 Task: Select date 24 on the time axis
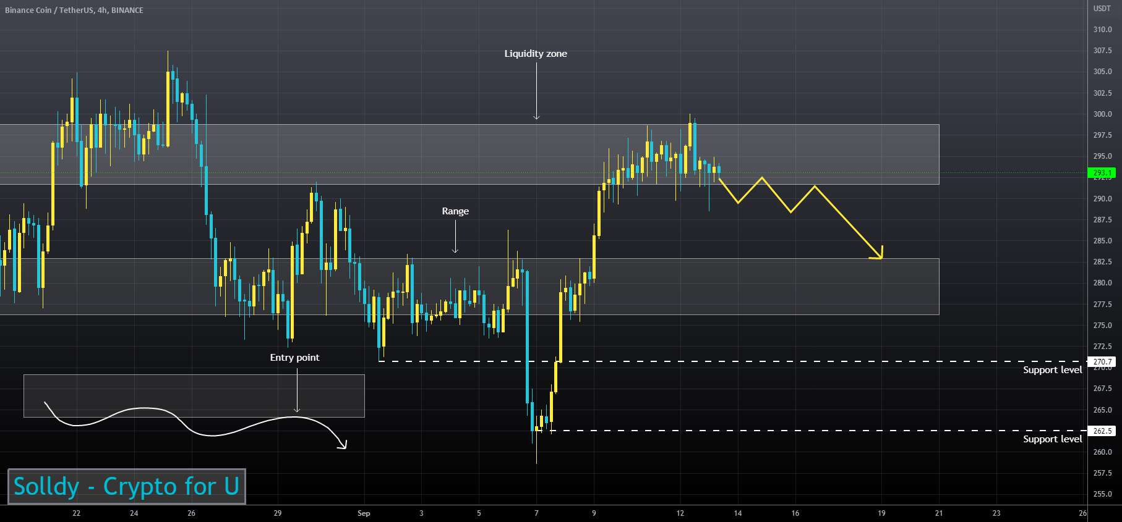point(134,513)
